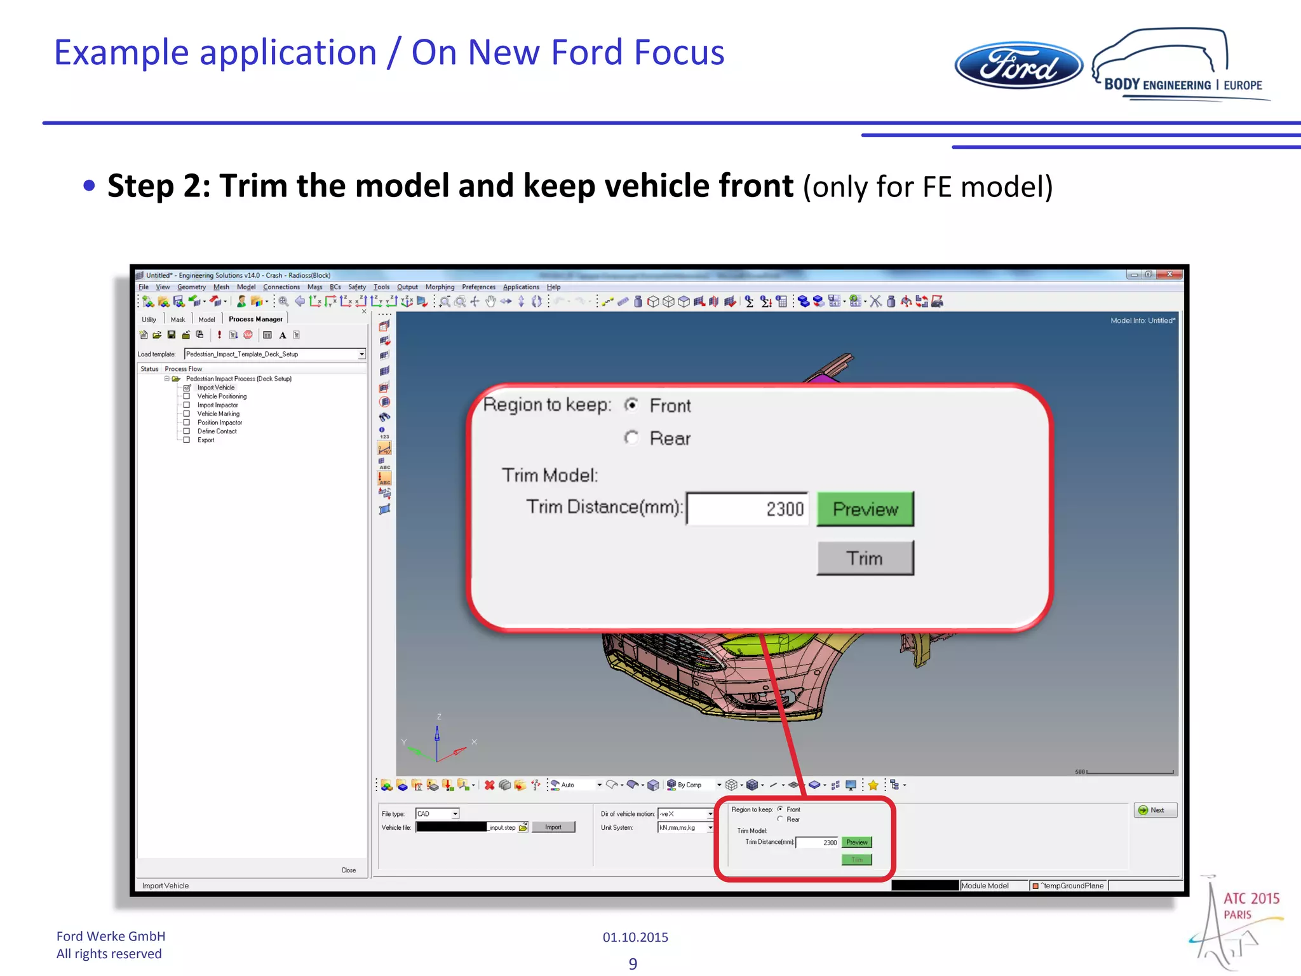Check the Define Contact step box
1301x976 pixels.
tap(187, 431)
